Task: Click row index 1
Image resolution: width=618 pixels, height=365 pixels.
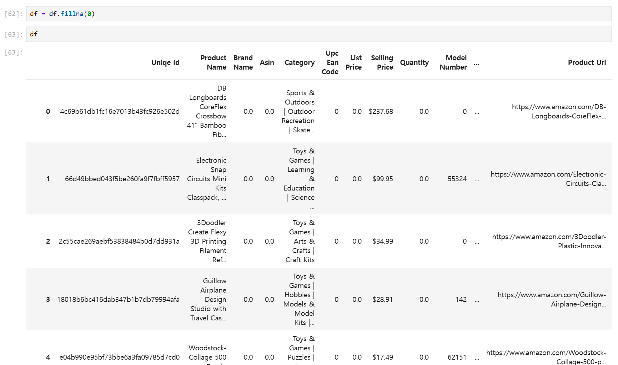Action: click(x=48, y=179)
